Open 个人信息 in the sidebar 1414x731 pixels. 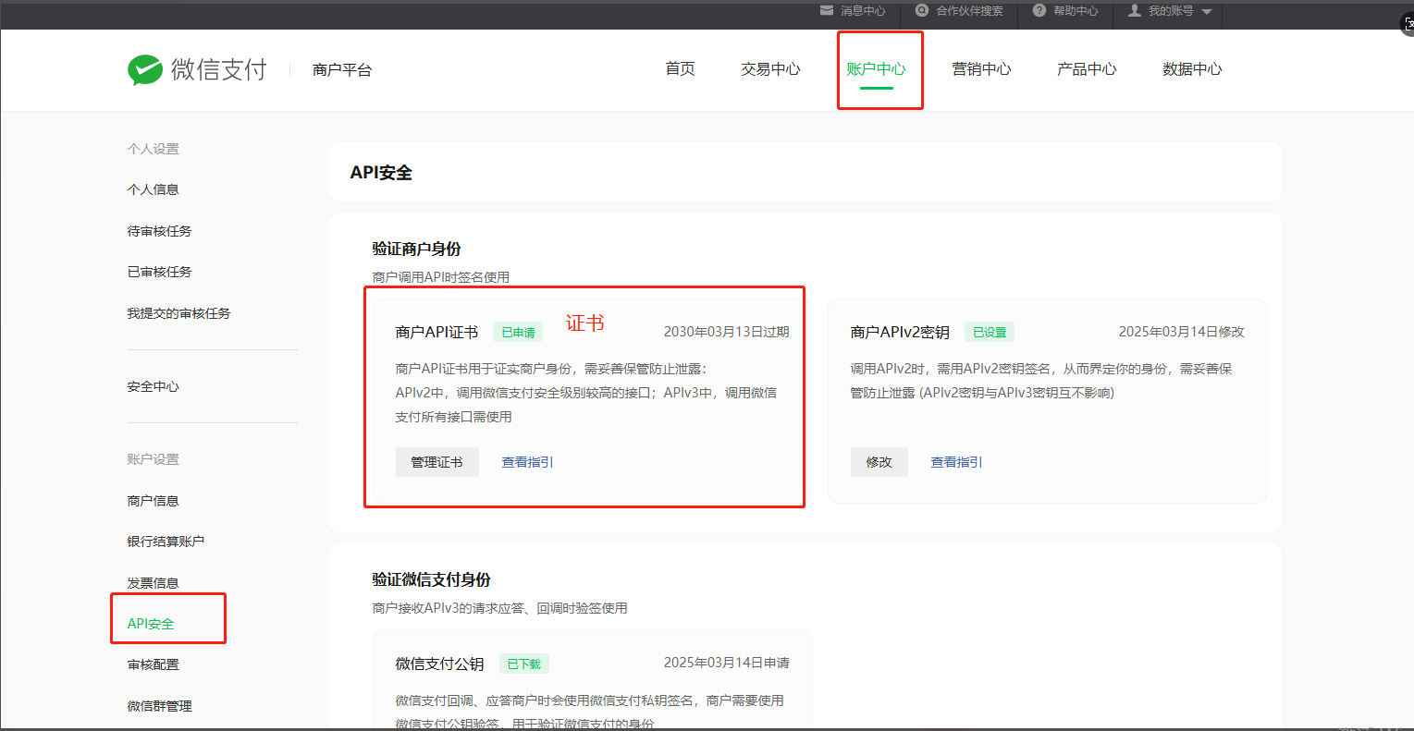(x=153, y=189)
